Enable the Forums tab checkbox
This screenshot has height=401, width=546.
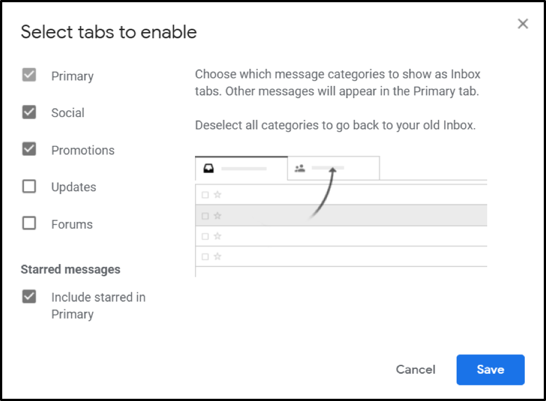[29, 224]
